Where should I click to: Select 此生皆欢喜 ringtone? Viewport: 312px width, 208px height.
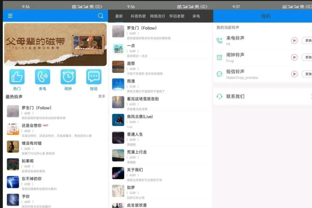(x=160, y=205)
